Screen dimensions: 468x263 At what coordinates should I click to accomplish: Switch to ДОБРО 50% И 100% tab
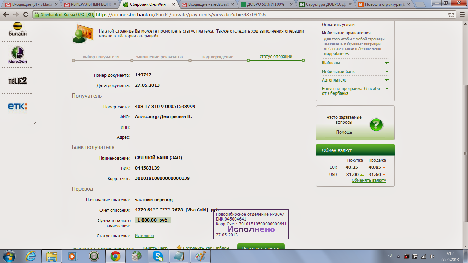coord(267,4)
